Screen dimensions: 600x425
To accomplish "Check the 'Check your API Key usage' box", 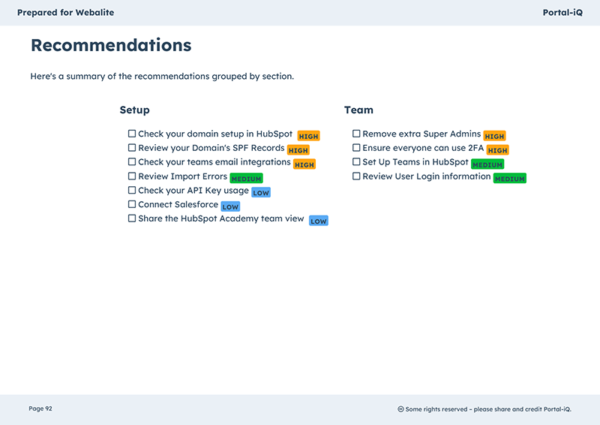I will 132,190.
